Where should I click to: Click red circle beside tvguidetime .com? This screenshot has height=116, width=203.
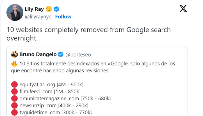(x=14, y=112)
